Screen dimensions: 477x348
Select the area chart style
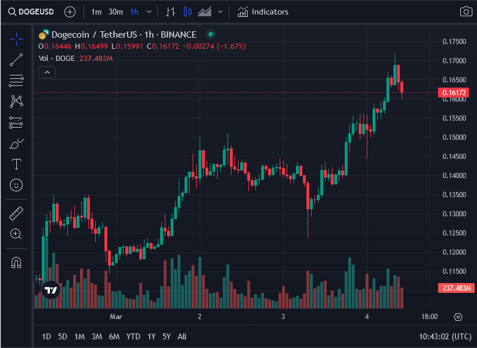click(205, 12)
